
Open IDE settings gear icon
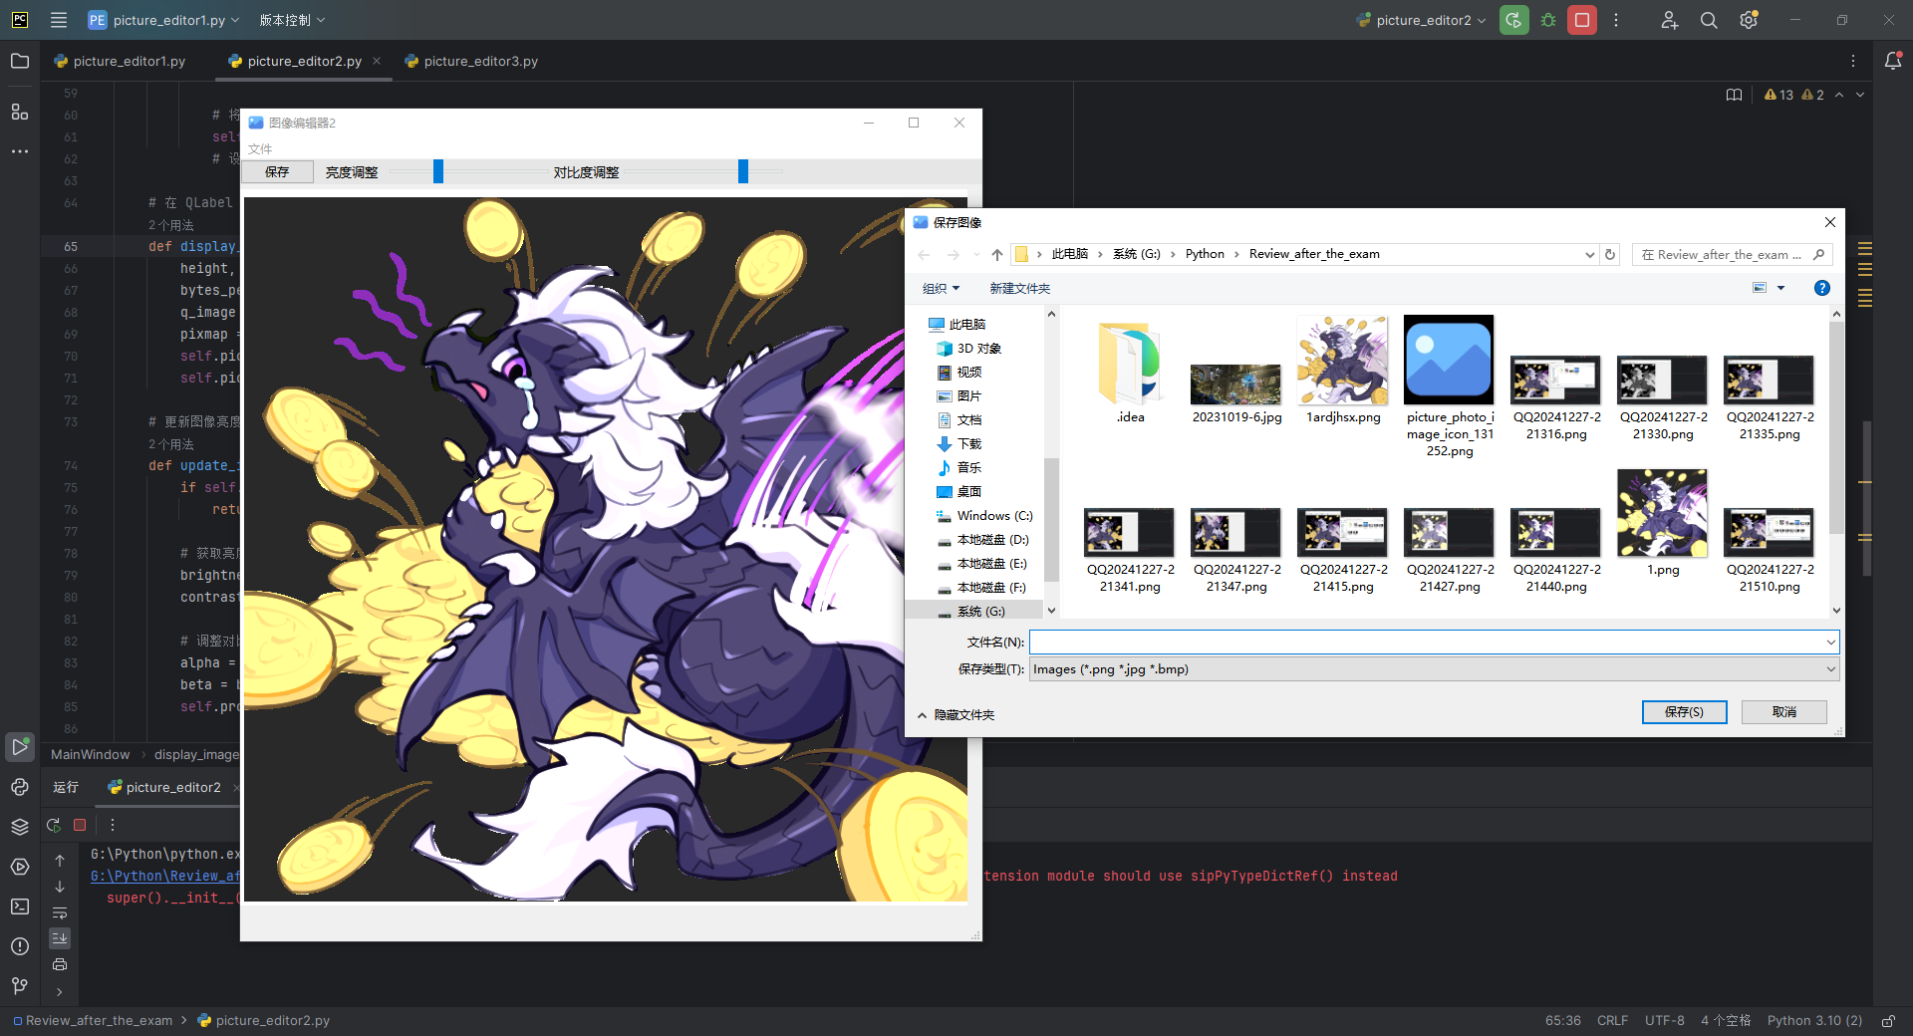(1749, 20)
